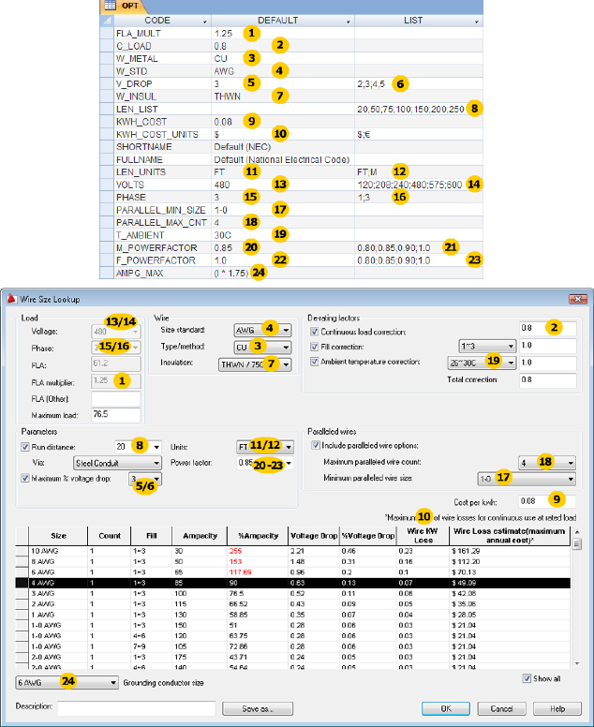Screen dimensions: 594x727
Task: Click the FULLNAME default value cell
Action: [x=283, y=159]
